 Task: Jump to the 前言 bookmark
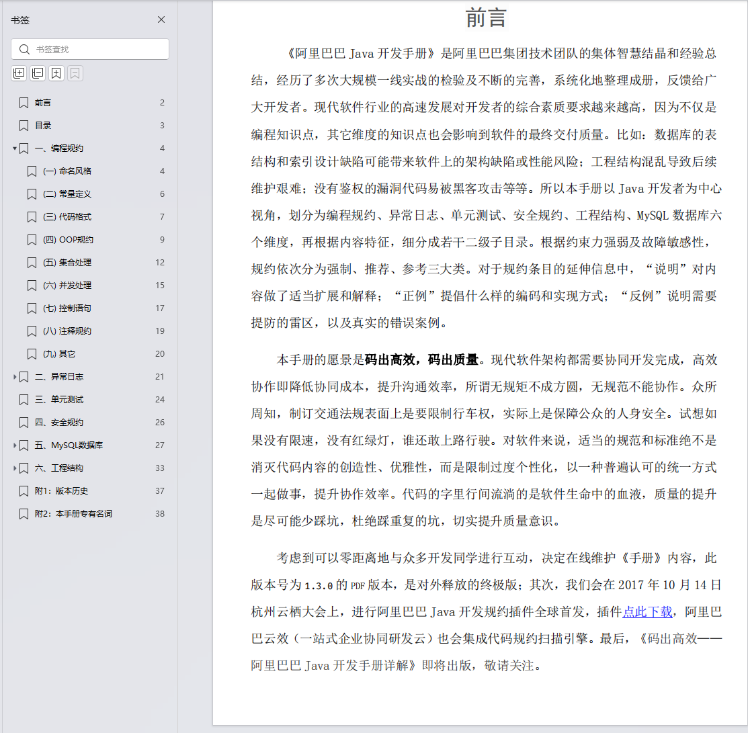click(44, 102)
